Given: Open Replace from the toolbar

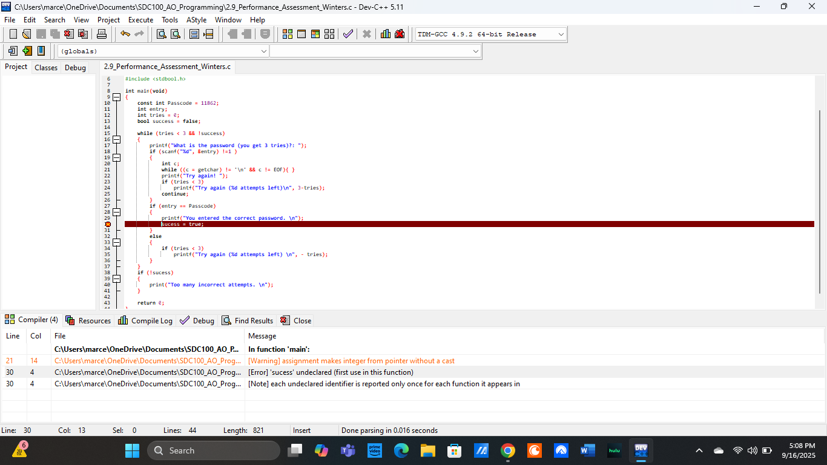Looking at the screenshot, I should (176, 34).
